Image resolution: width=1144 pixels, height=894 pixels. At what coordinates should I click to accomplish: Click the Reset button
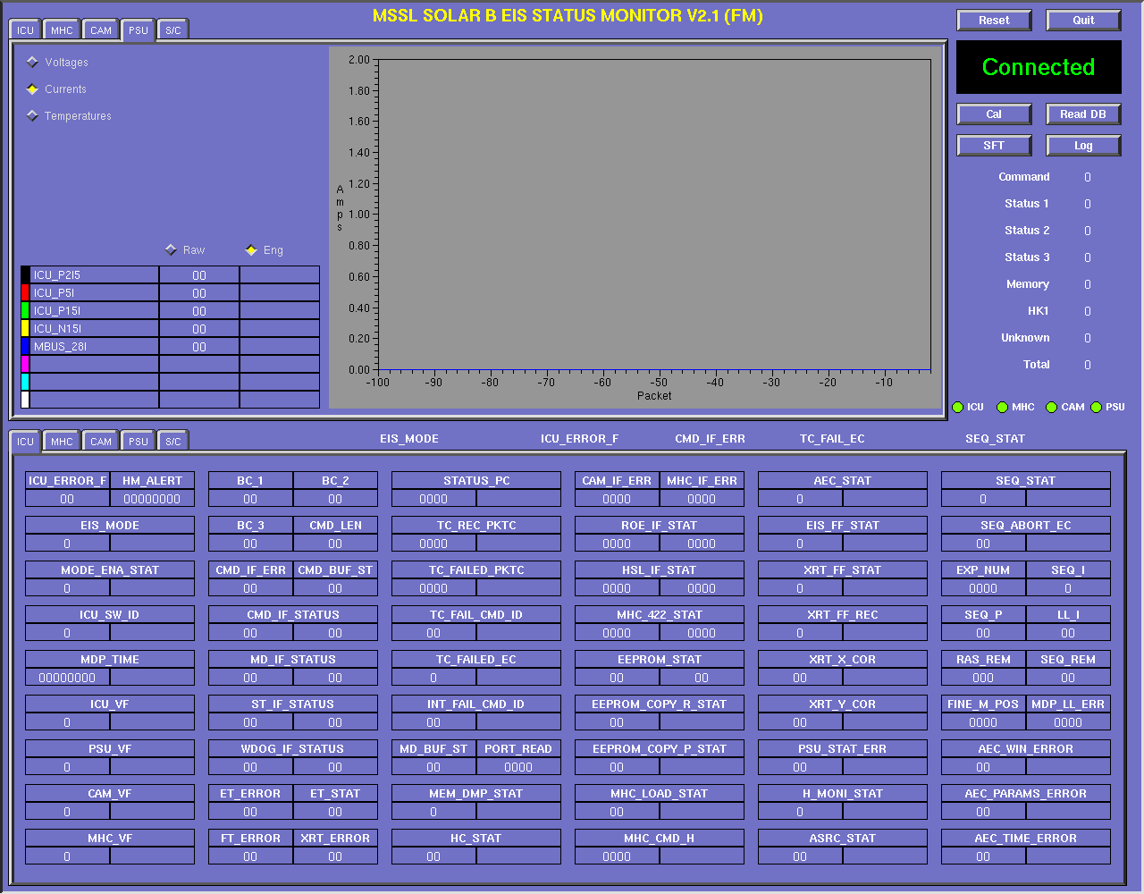(994, 21)
